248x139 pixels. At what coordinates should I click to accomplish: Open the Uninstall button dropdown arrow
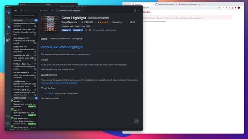82,30
